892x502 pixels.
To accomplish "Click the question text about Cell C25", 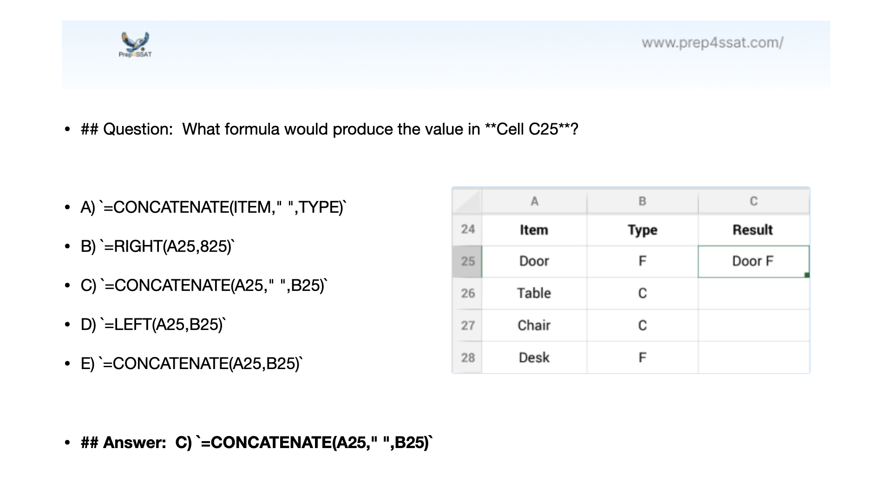I will click(329, 129).
